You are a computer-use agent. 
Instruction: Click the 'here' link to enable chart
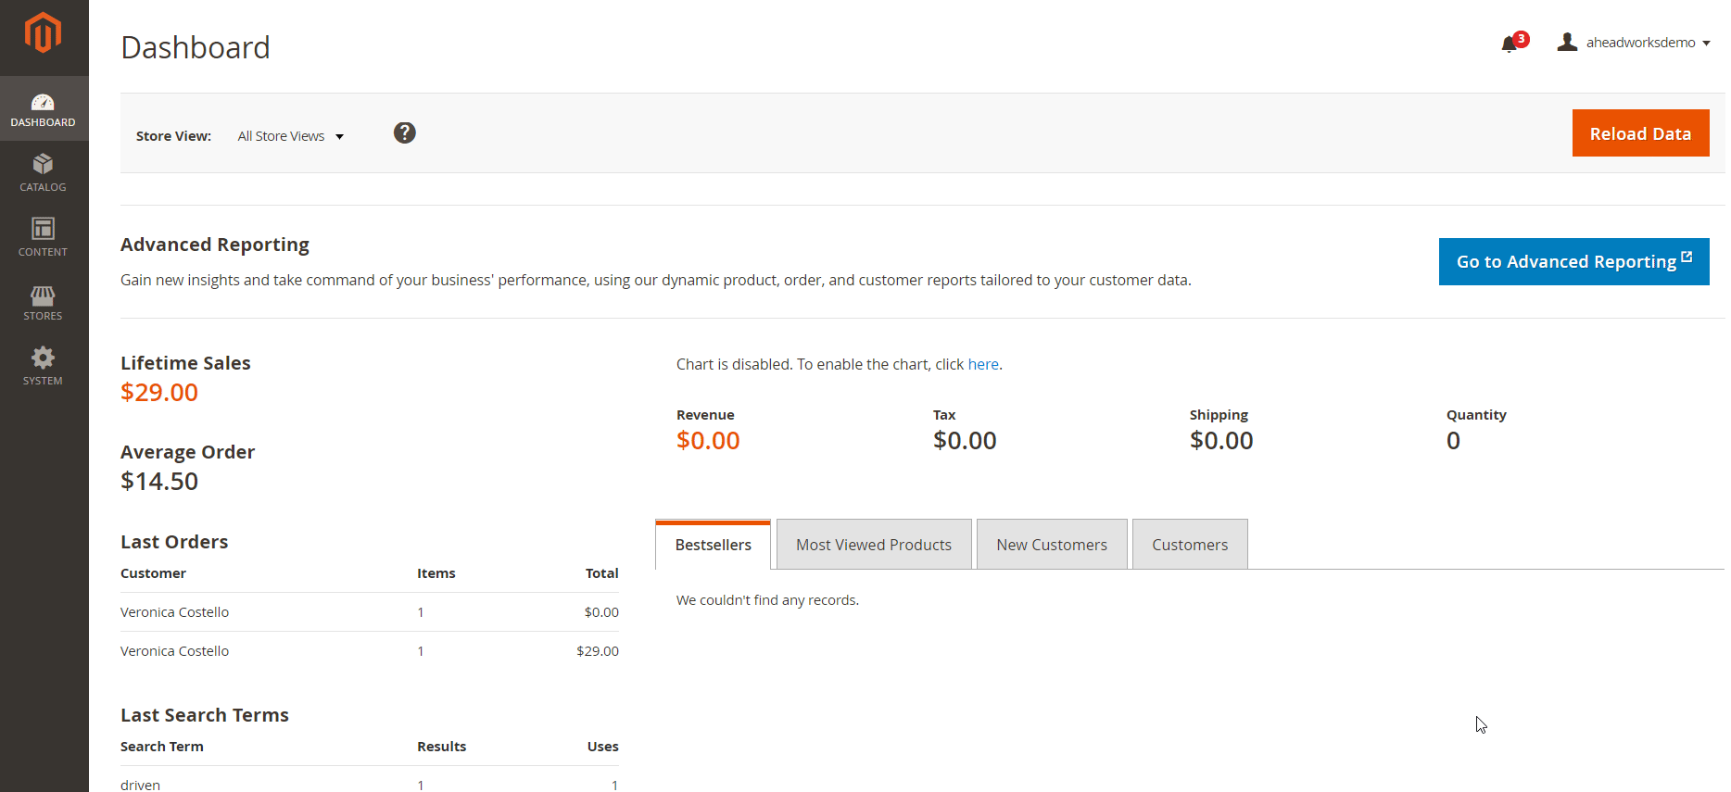(982, 365)
